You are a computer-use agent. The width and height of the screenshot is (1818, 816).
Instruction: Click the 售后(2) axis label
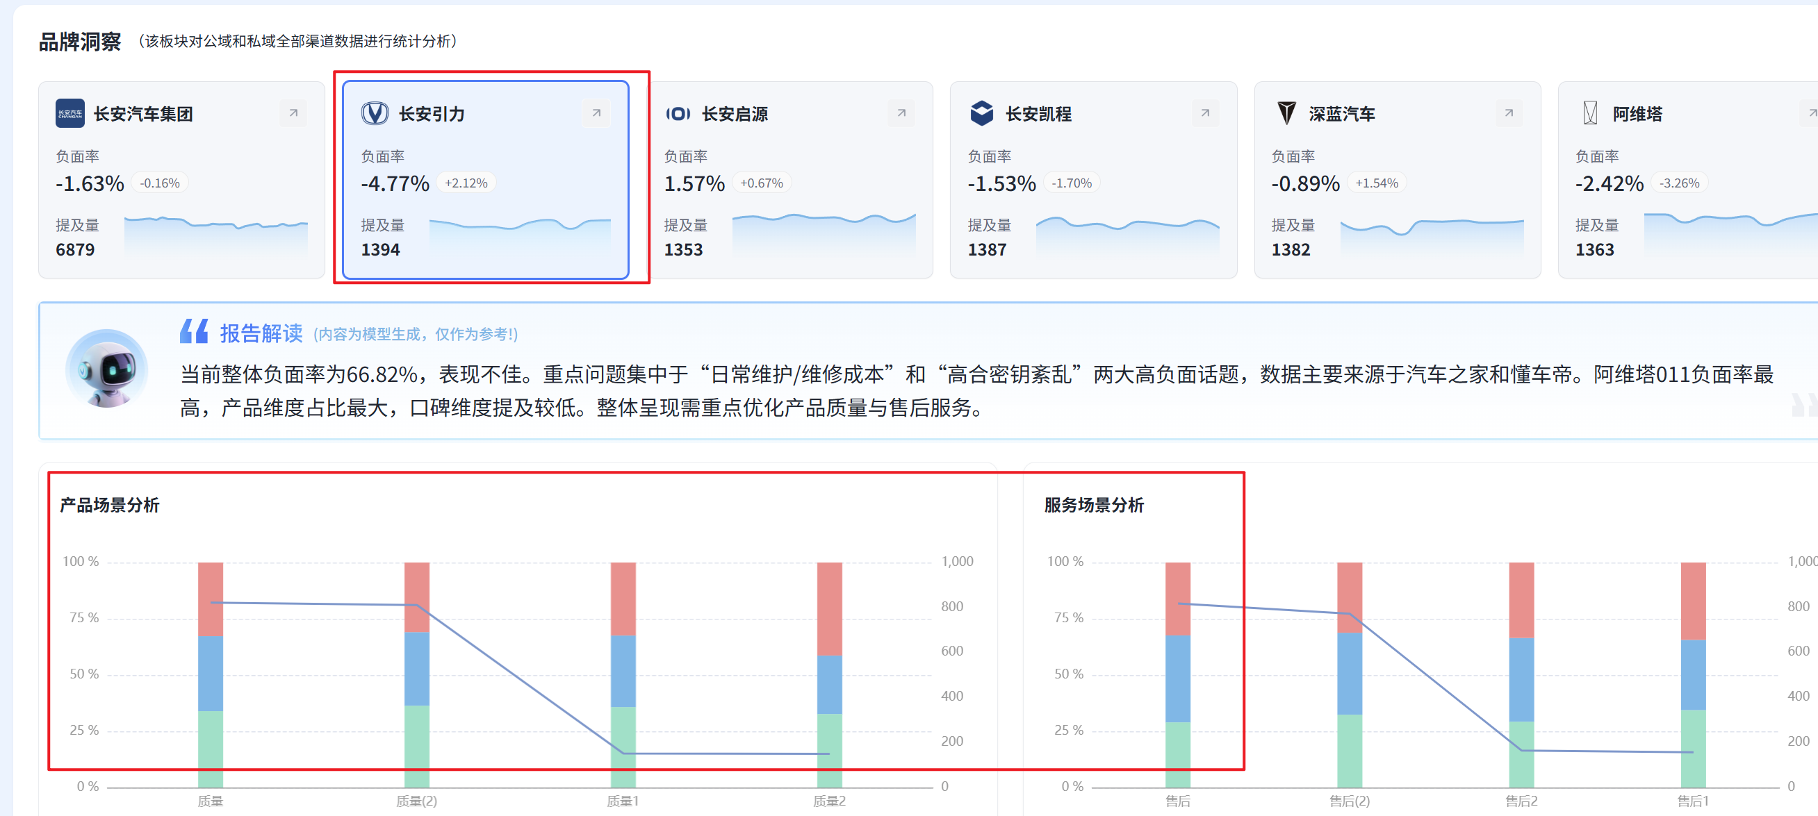(1350, 801)
